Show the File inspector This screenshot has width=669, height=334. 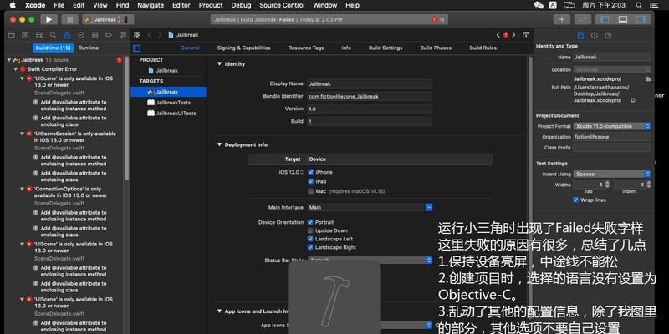pyautogui.click(x=580, y=35)
